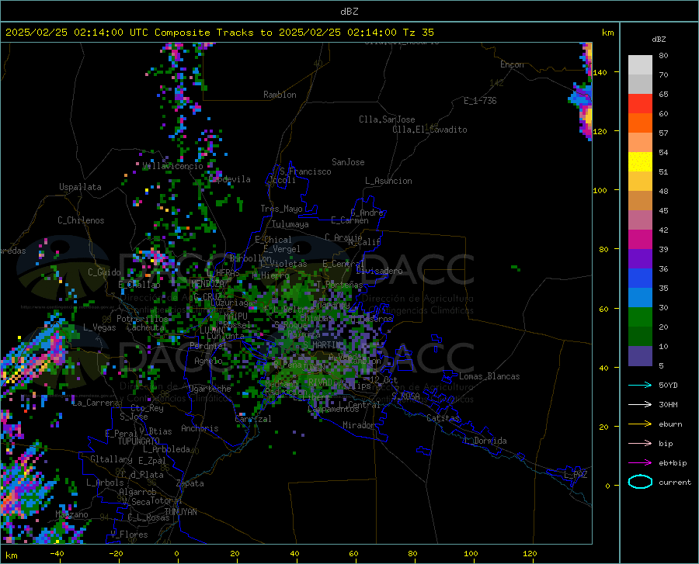Click the Tulumaya map label

tap(290, 224)
